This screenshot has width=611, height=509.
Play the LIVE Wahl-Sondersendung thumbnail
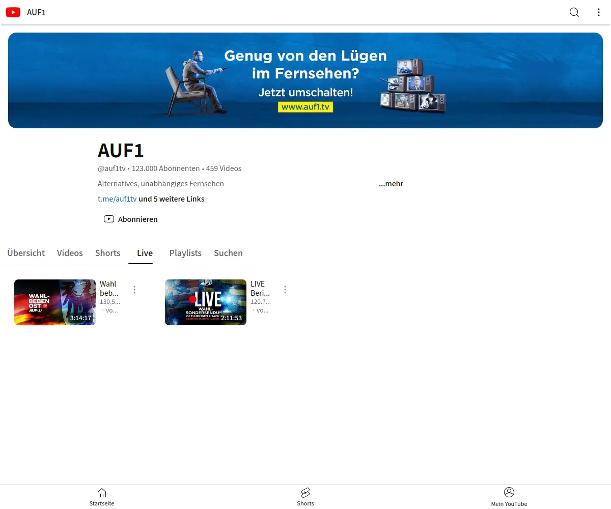click(206, 302)
